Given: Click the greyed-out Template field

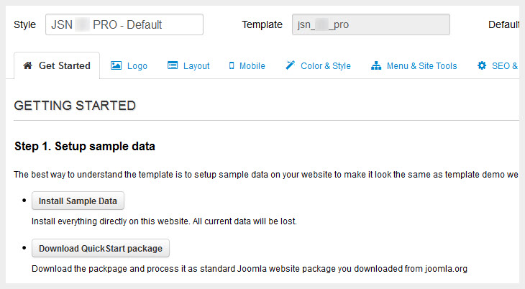Looking at the screenshot, I should [370, 24].
